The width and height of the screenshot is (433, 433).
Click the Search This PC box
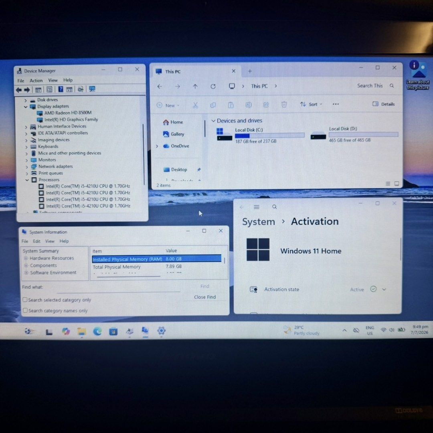tap(375, 86)
